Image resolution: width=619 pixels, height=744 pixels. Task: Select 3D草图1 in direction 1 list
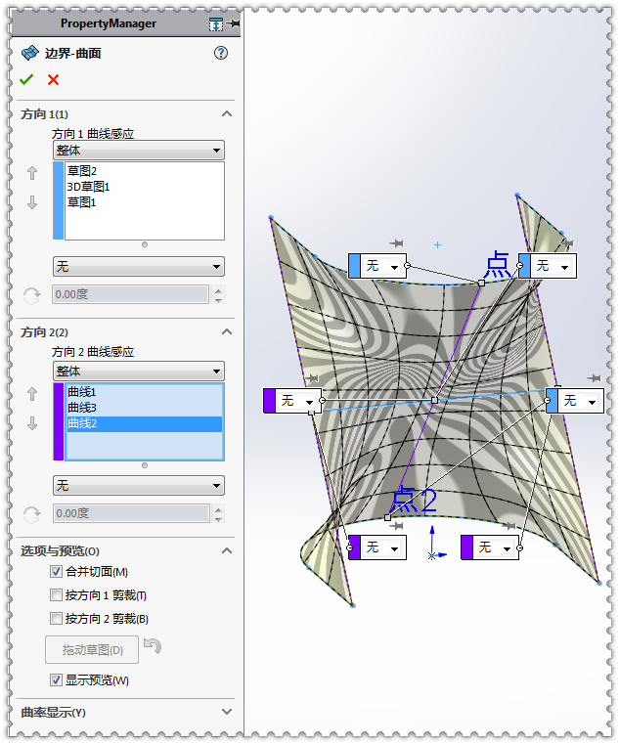(88, 187)
